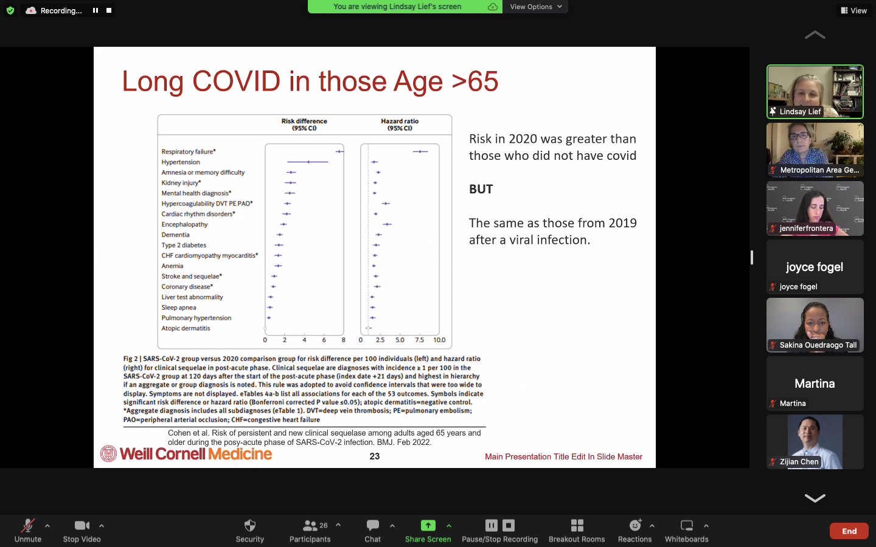Show previous participants with the up chevron
The image size is (876, 547).
815,35
